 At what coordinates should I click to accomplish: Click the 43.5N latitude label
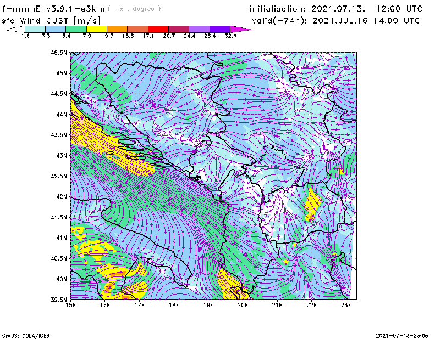tap(59, 135)
